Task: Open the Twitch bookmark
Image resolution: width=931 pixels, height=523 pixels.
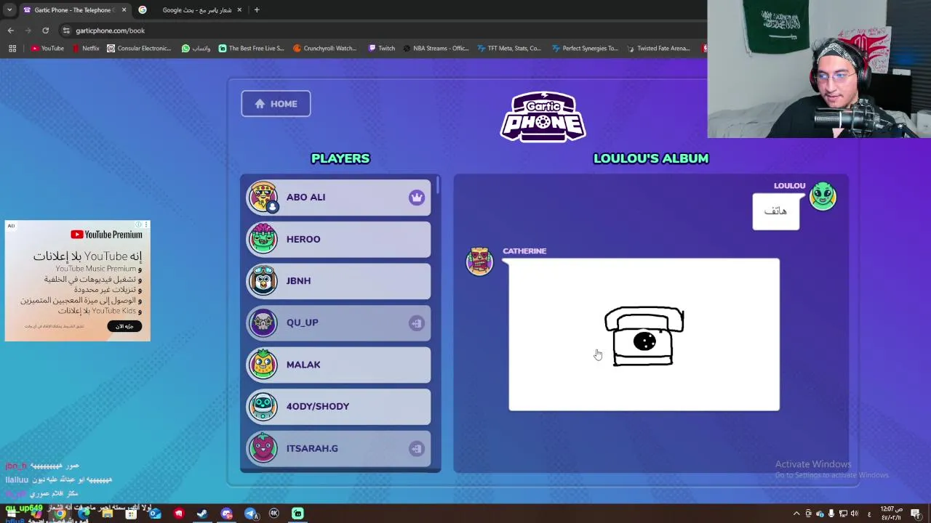Action: 381,49
